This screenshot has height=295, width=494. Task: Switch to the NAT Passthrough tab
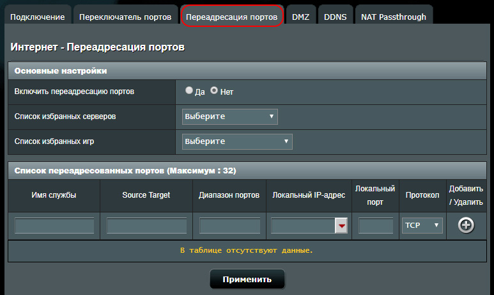(394, 17)
